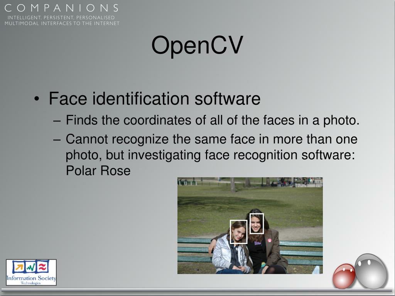Select the 'Face identification software' bullet

click(154, 98)
